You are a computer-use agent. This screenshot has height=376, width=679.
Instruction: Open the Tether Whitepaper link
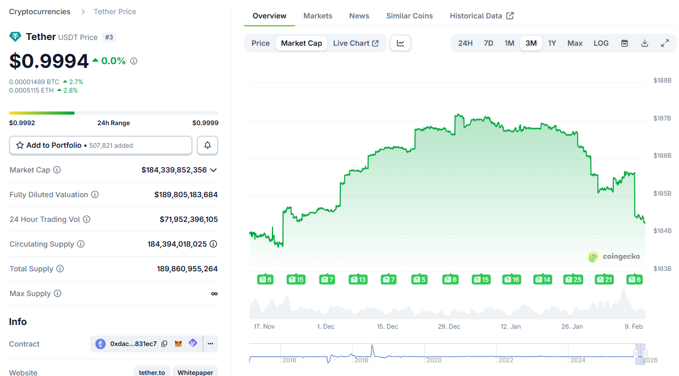195,372
